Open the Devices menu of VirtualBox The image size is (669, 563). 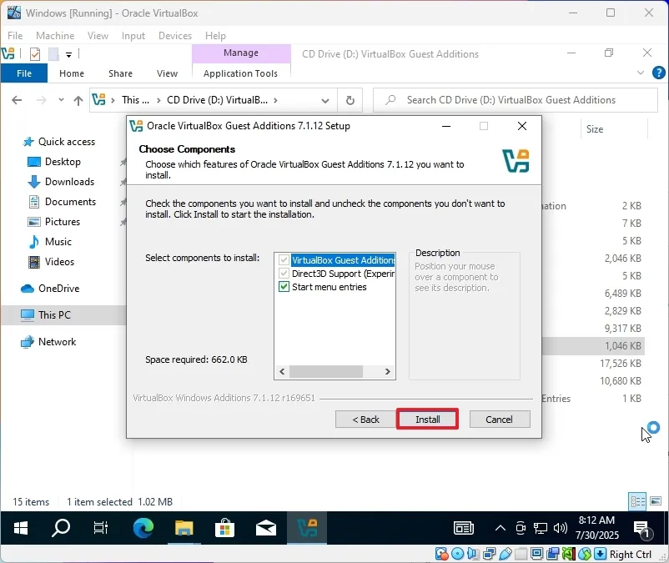(175, 35)
